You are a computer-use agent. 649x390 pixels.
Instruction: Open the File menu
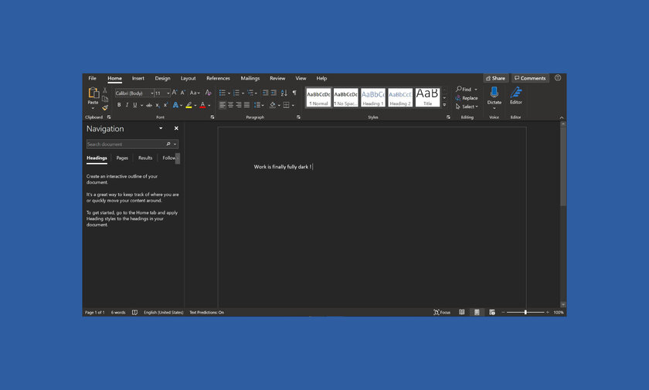(x=92, y=78)
